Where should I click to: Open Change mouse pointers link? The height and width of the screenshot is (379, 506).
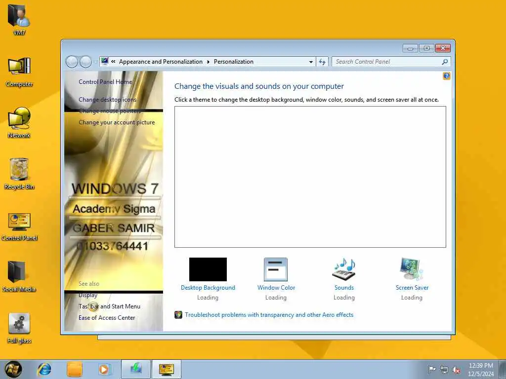pyautogui.click(x=110, y=111)
